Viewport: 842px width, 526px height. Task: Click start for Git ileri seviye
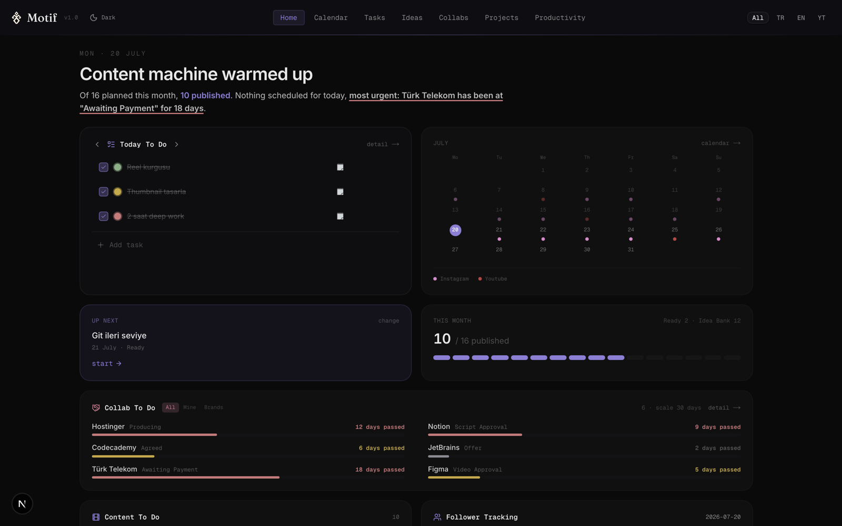click(x=107, y=363)
